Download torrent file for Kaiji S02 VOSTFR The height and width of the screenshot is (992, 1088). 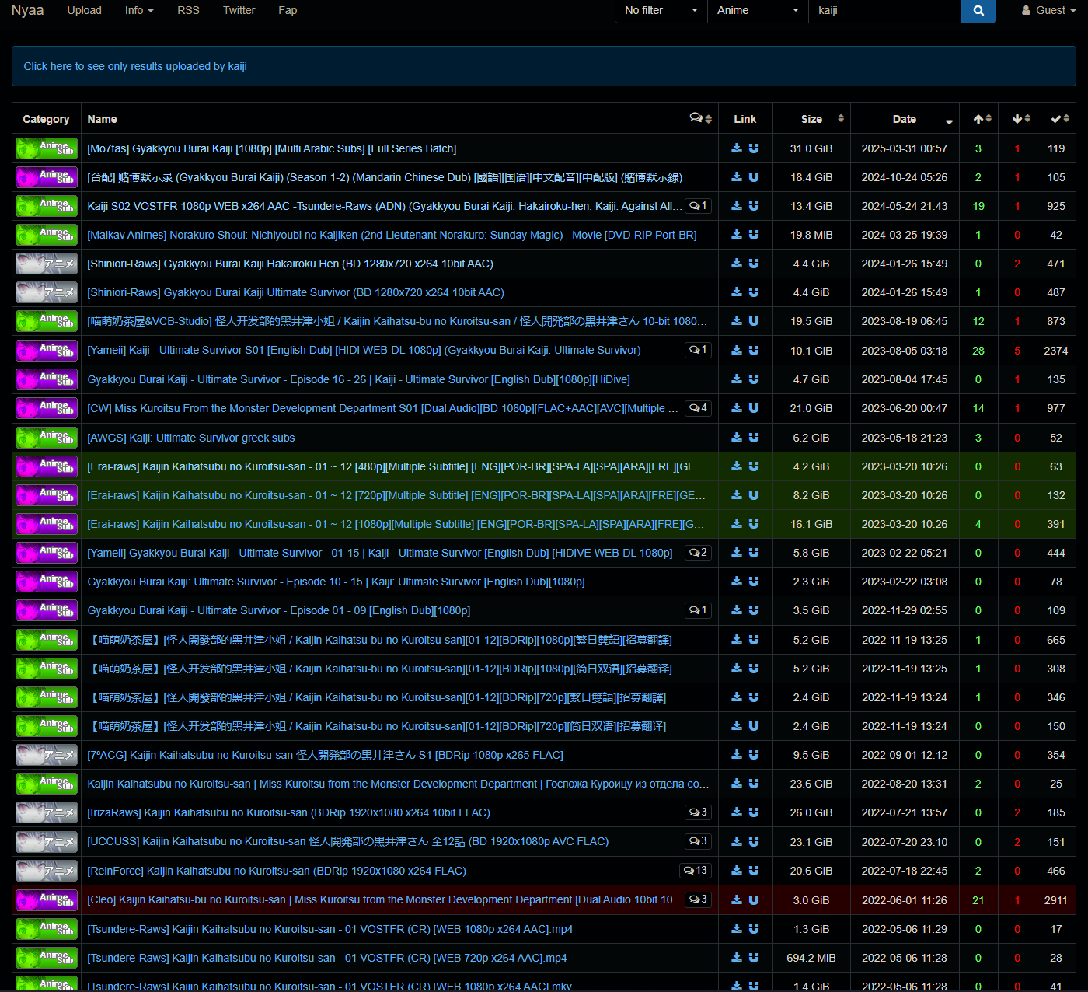[x=737, y=206]
